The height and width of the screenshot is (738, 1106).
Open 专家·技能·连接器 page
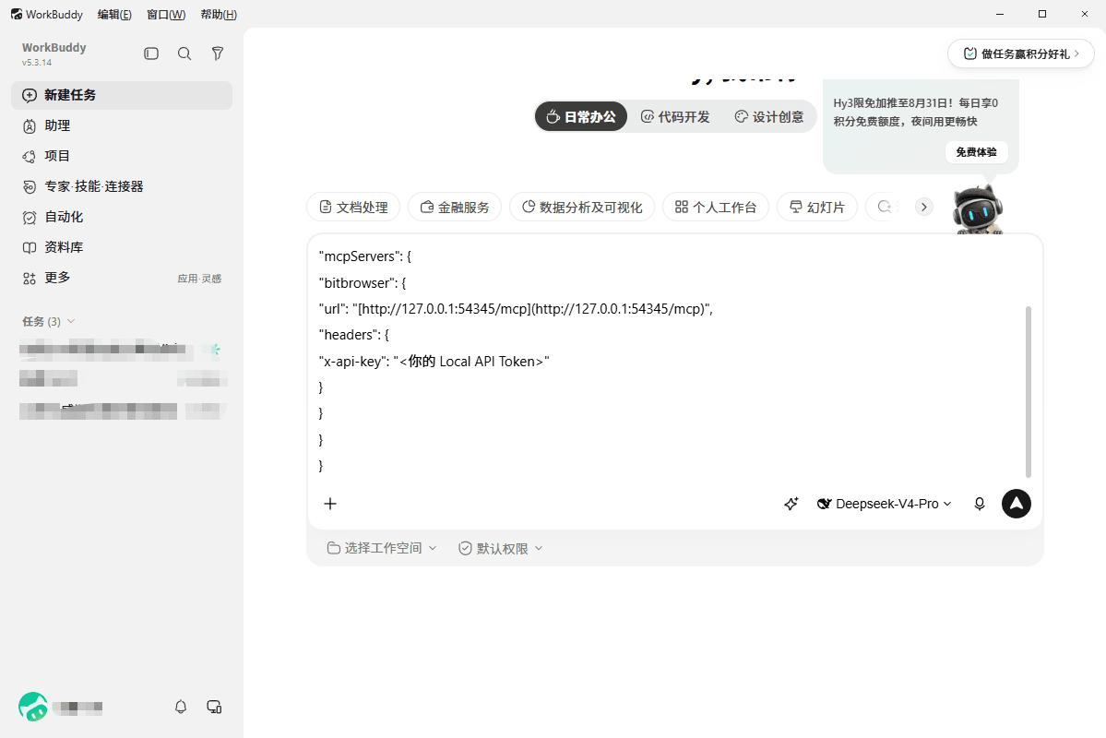(x=122, y=186)
